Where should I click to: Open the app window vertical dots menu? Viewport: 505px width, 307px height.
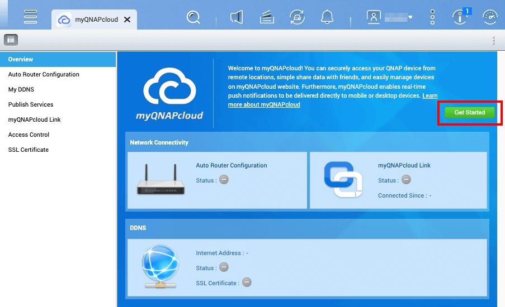pos(493,40)
